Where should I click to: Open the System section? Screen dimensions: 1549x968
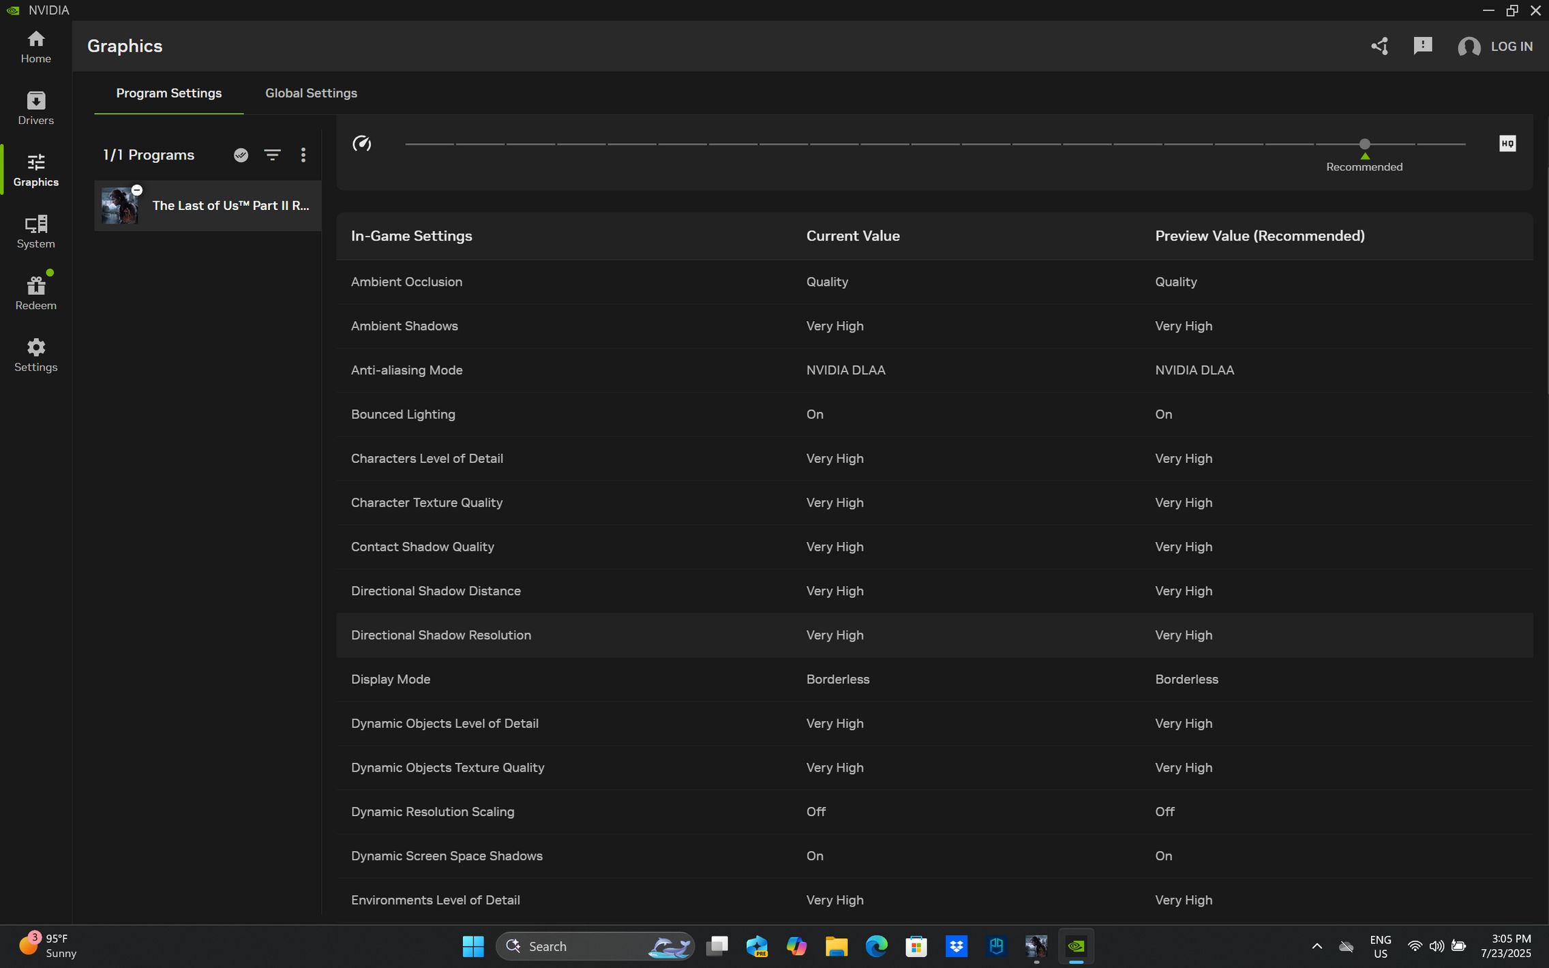click(35, 232)
